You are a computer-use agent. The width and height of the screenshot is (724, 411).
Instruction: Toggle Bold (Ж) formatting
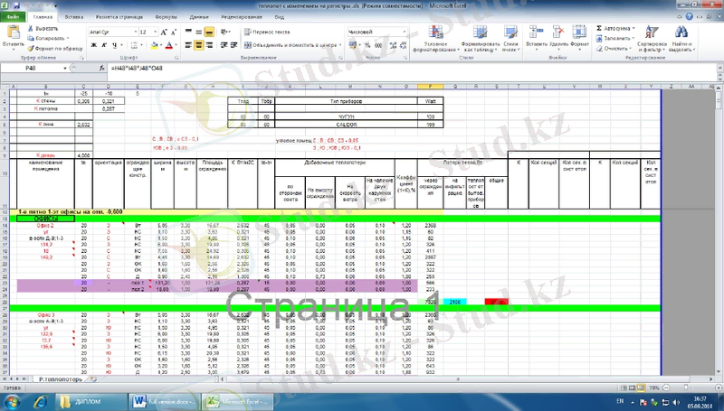click(92, 43)
